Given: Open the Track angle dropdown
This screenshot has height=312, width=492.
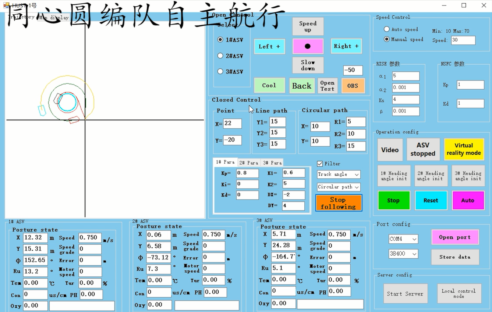Looking at the screenshot, I should pos(339,175).
